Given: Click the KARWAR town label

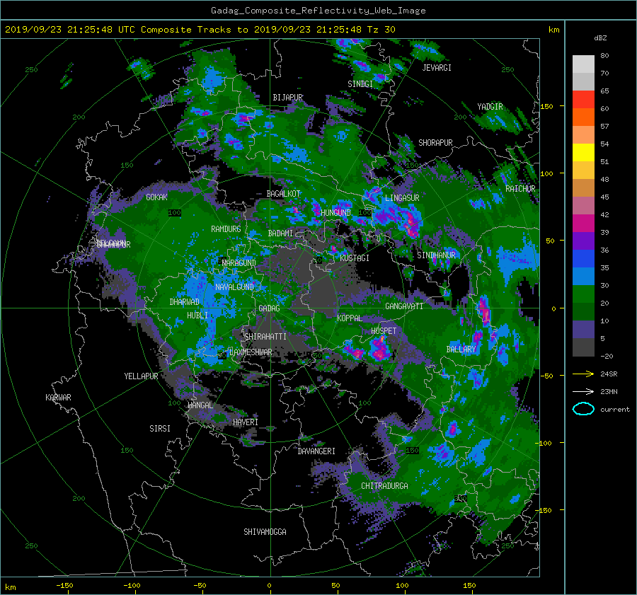Looking at the screenshot, I should point(58,398).
